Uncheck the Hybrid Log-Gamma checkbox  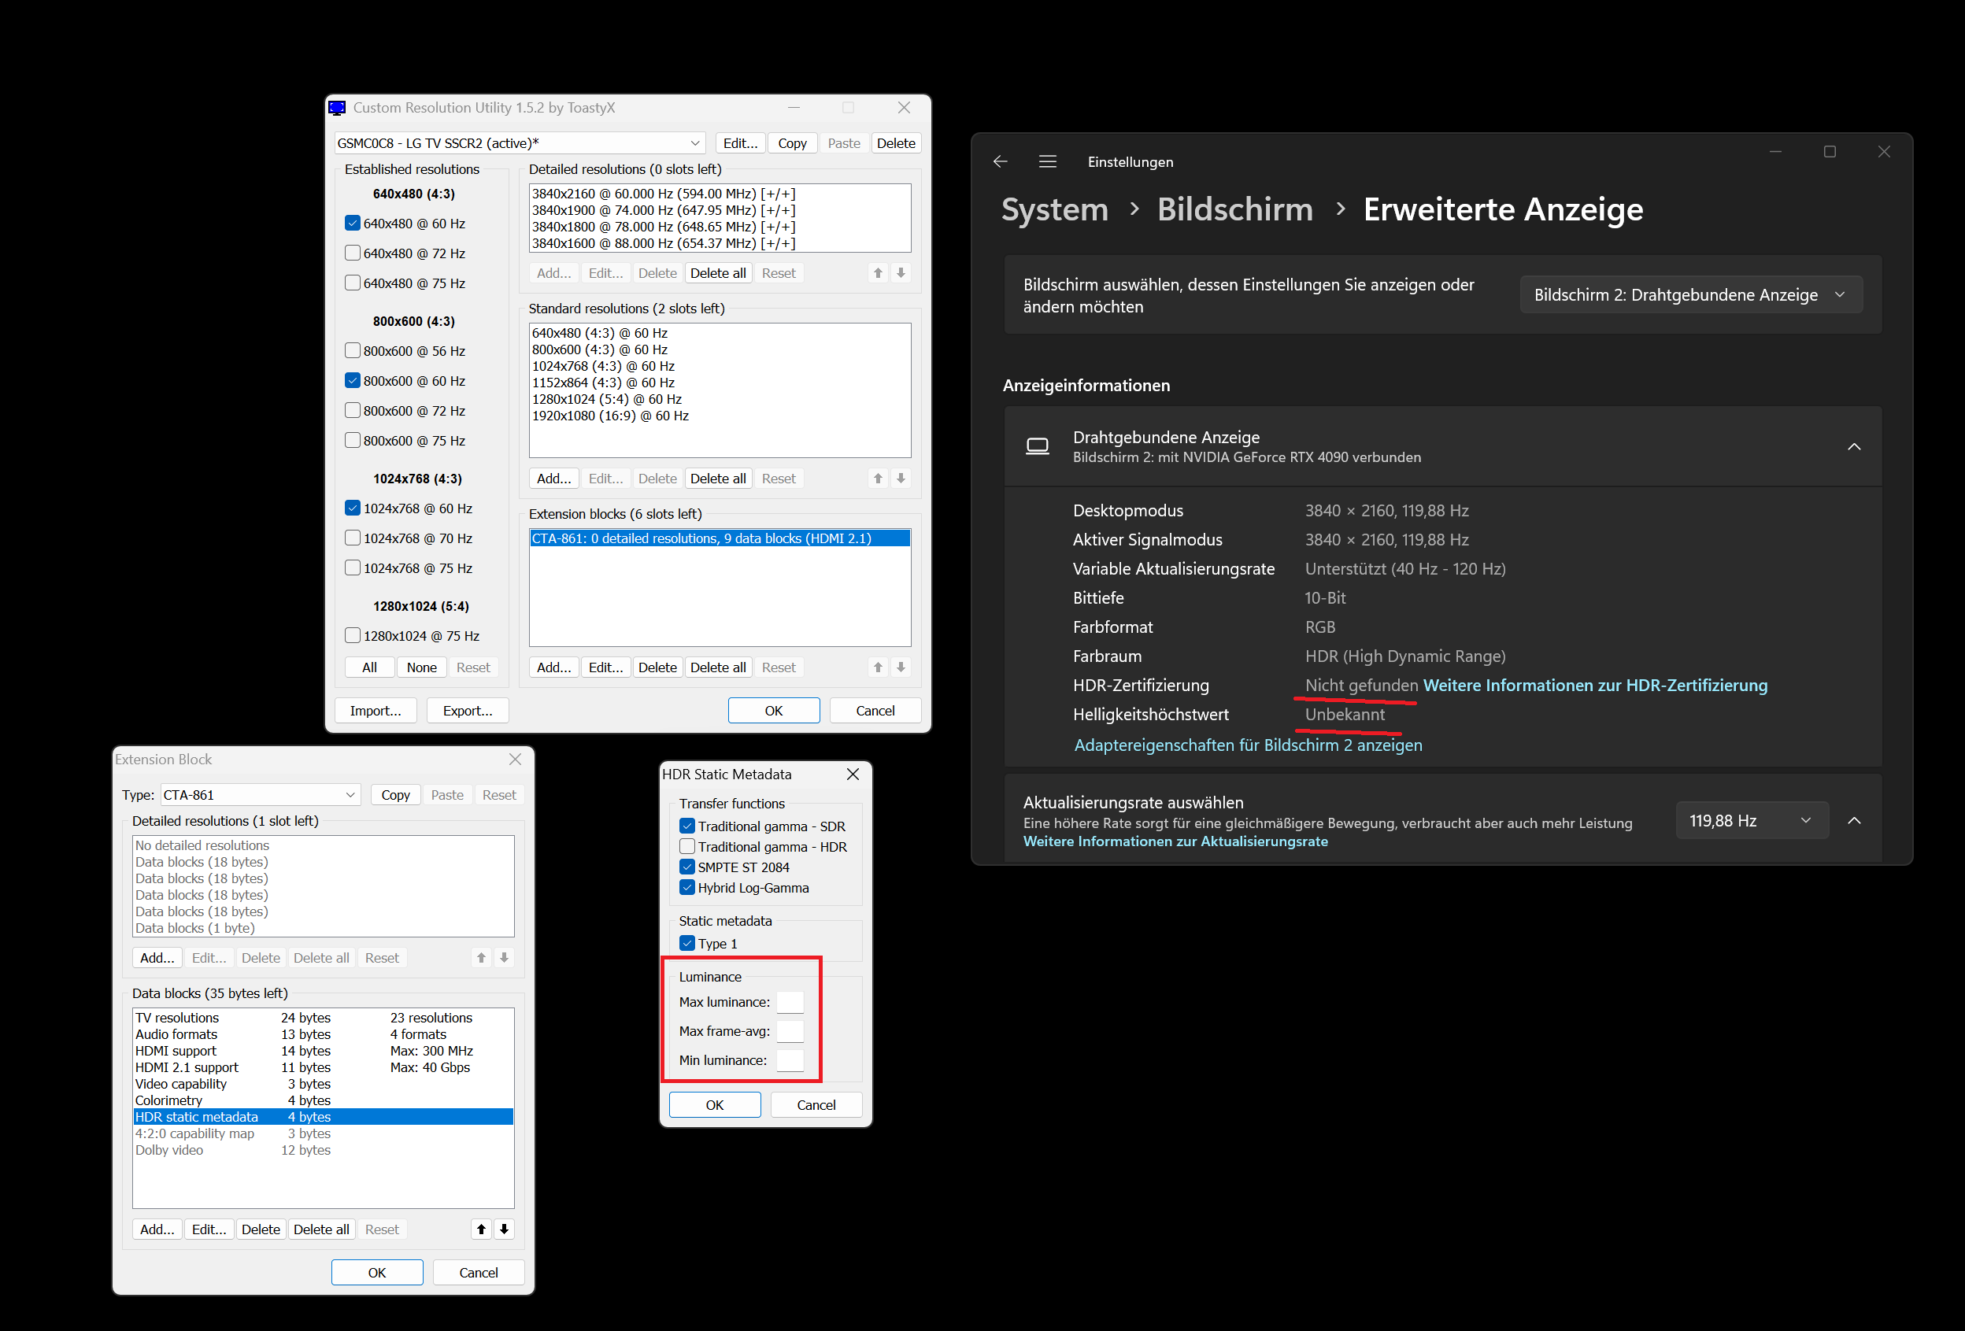click(687, 888)
